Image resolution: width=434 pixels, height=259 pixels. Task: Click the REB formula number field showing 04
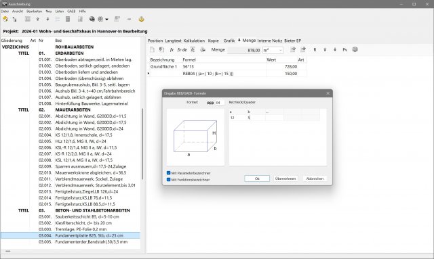(220, 103)
